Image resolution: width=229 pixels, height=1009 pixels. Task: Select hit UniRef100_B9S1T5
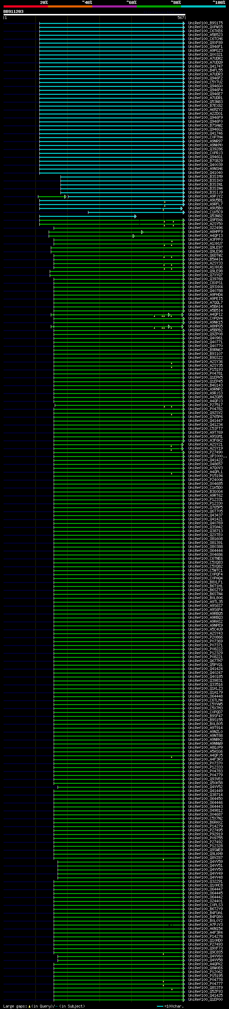click(205, 23)
